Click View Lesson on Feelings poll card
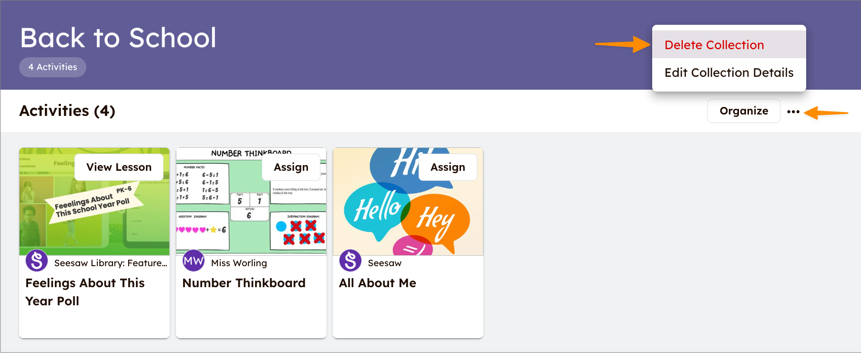Image resolution: width=861 pixels, height=353 pixels. pos(119,167)
